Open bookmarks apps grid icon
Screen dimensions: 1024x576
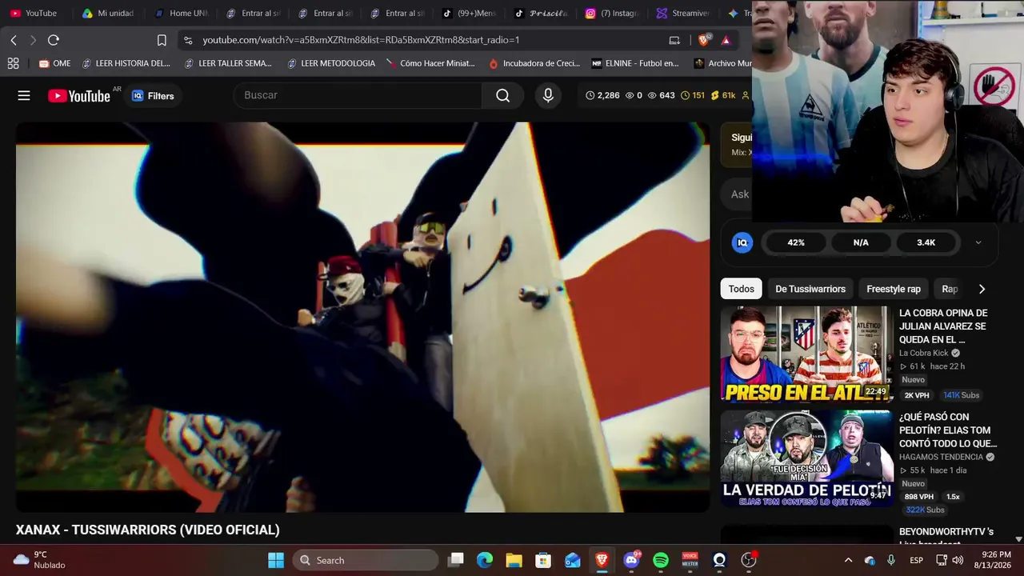coord(13,63)
